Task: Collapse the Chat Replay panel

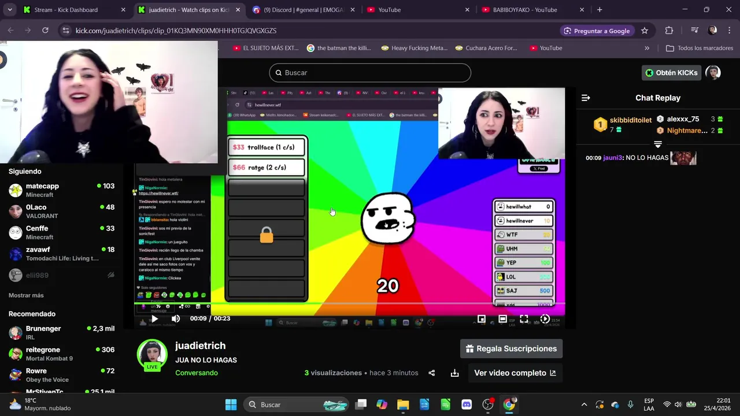Action: (x=586, y=98)
